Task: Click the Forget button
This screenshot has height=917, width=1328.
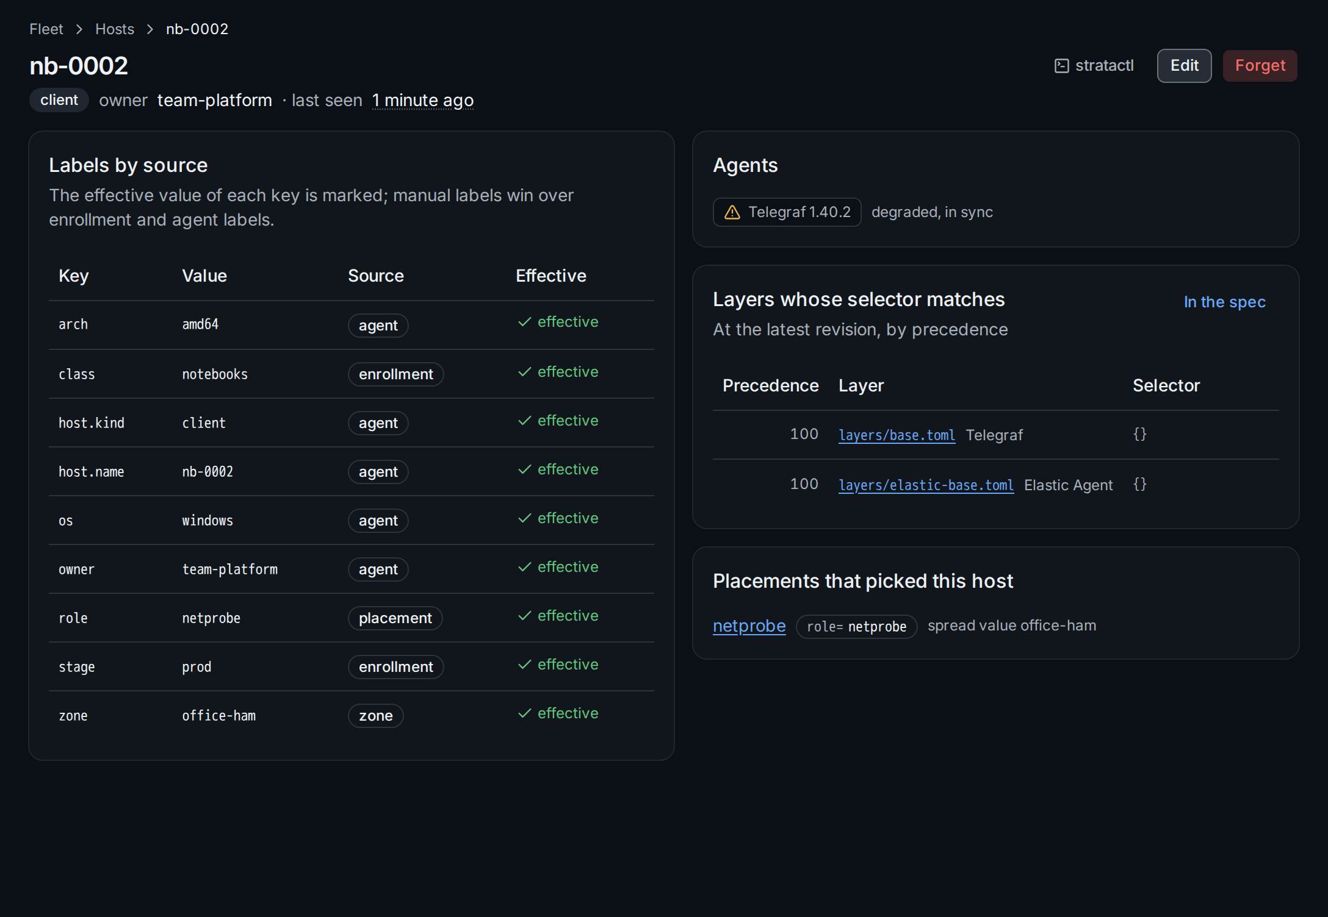Action: 1260,66
